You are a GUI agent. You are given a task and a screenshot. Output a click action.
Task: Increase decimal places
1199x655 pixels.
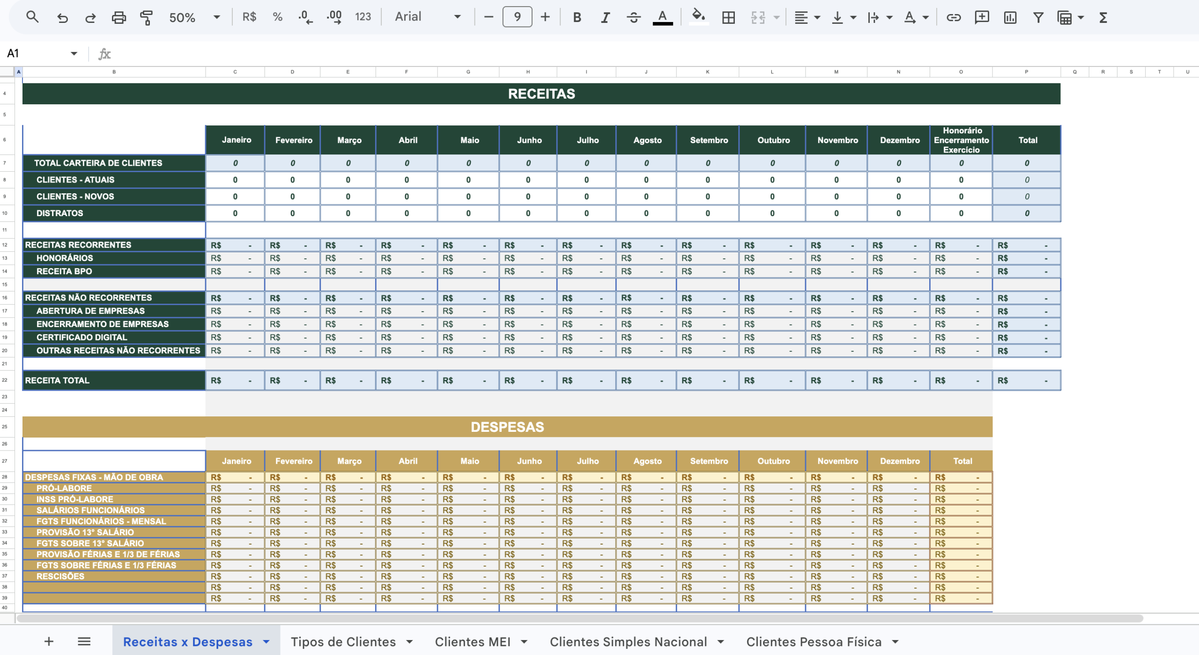[334, 17]
